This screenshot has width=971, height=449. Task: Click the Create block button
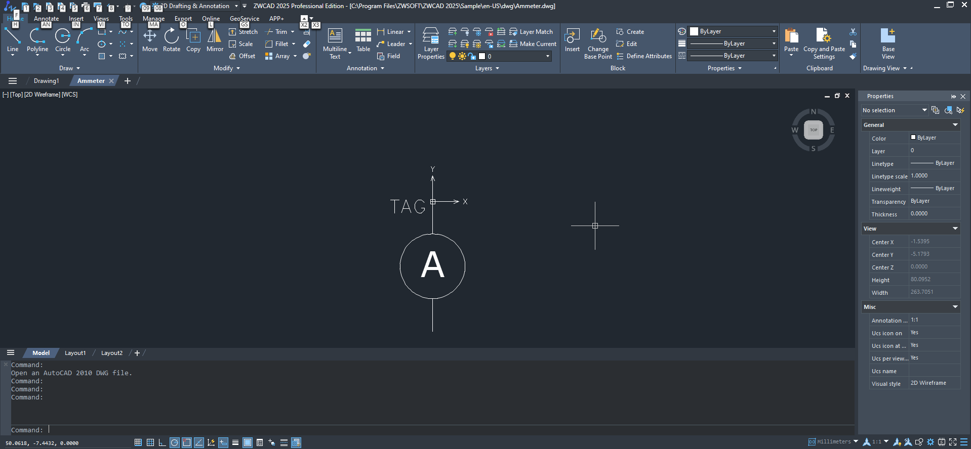(630, 32)
